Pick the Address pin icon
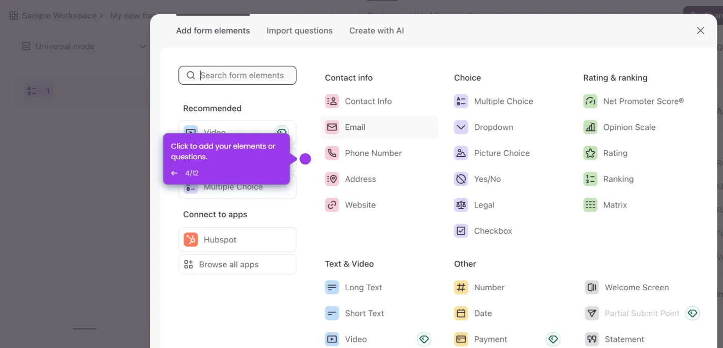 332,179
